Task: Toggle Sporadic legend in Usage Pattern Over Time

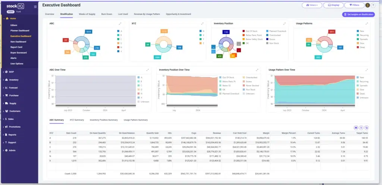Action: click(x=362, y=86)
